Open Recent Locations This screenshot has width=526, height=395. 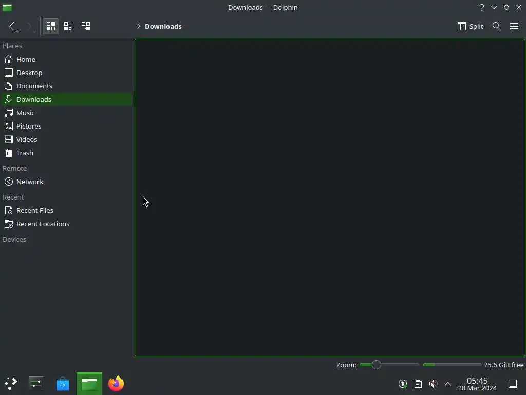[67, 224]
